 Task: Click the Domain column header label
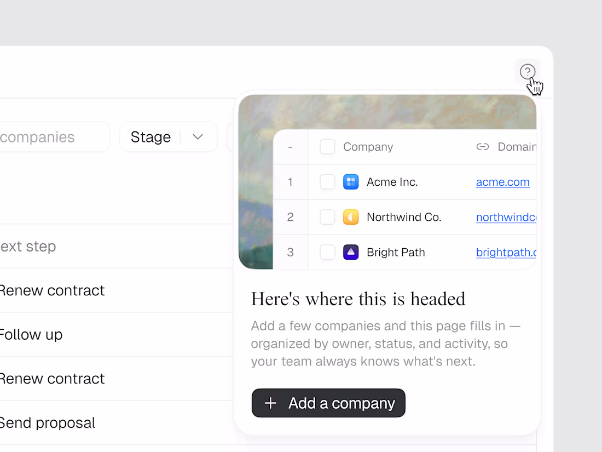point(517,147)
